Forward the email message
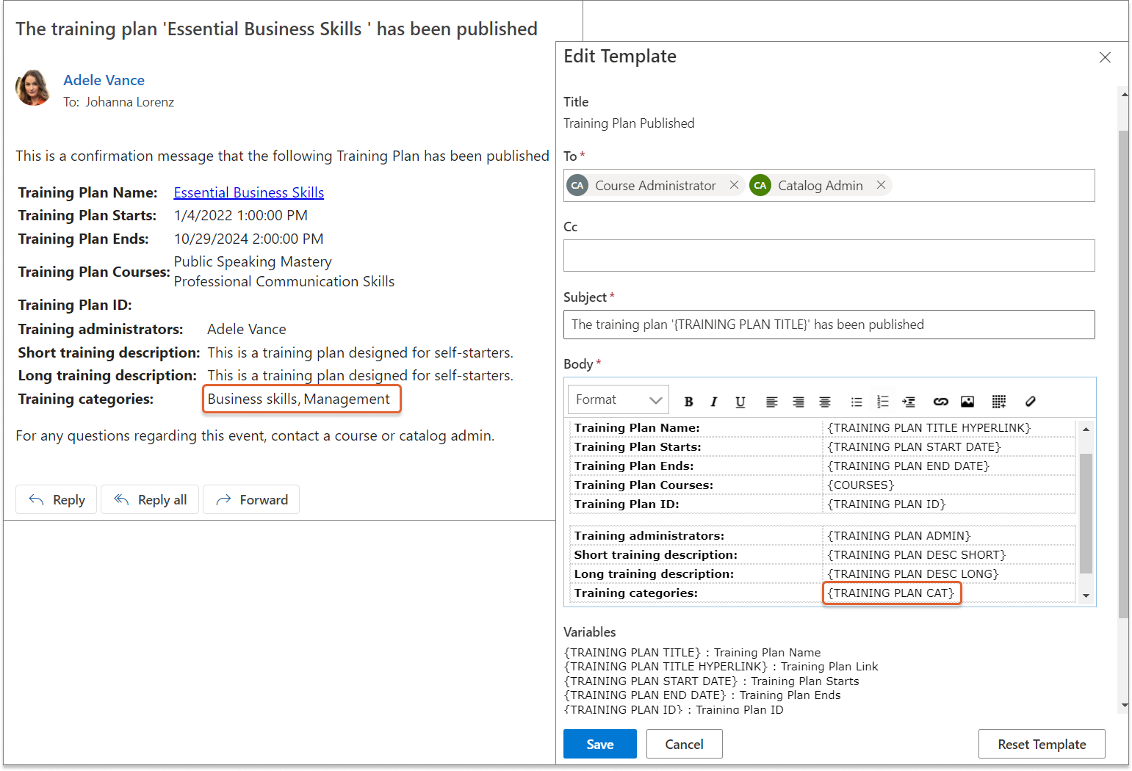 click(x=251, y=500)
